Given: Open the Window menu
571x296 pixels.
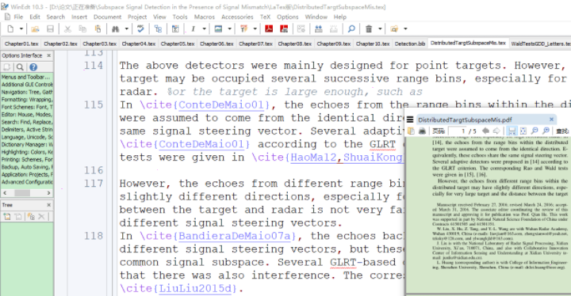Looking at the screenshot, I should click(x=316, y=17).
